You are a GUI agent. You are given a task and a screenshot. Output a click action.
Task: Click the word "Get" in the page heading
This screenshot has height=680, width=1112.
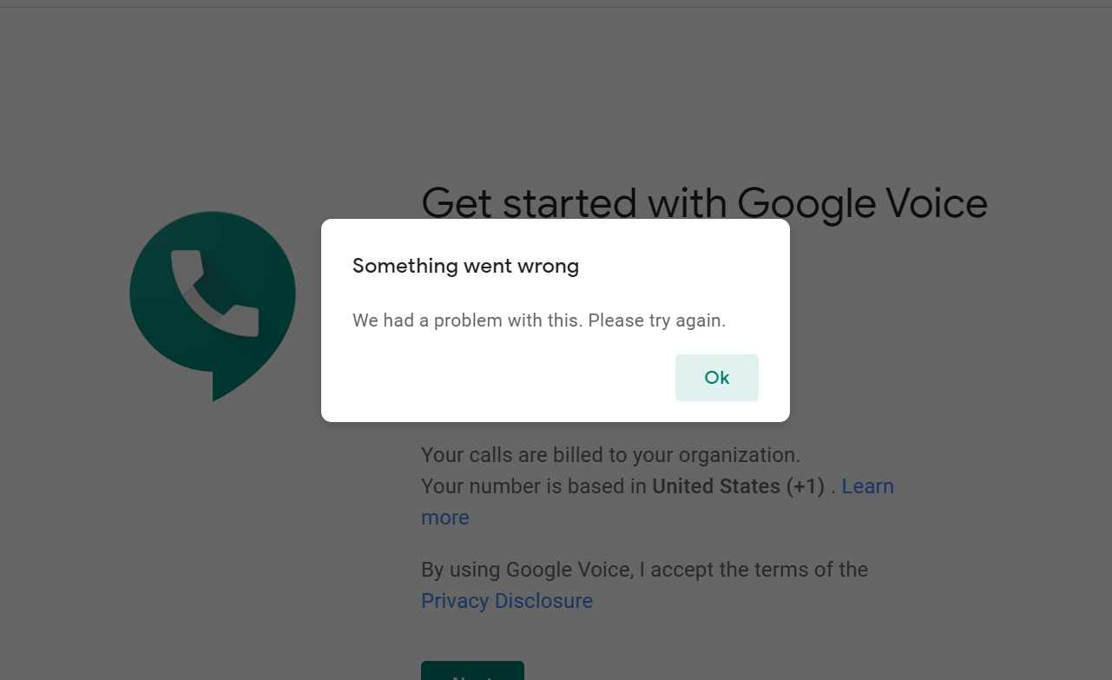click(x=456, y=204)
